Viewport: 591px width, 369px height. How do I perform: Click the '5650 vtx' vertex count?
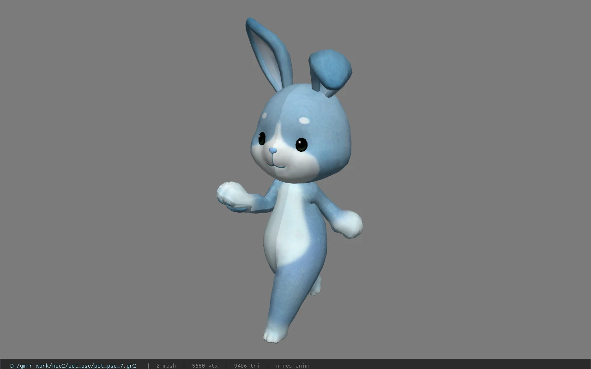click(205, 366)
